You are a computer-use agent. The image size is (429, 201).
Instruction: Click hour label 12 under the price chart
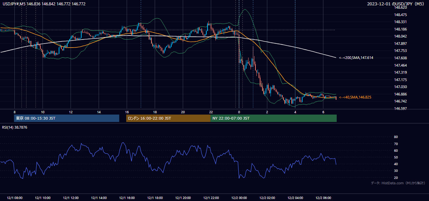pyautogui.click(x=71, y=112)
